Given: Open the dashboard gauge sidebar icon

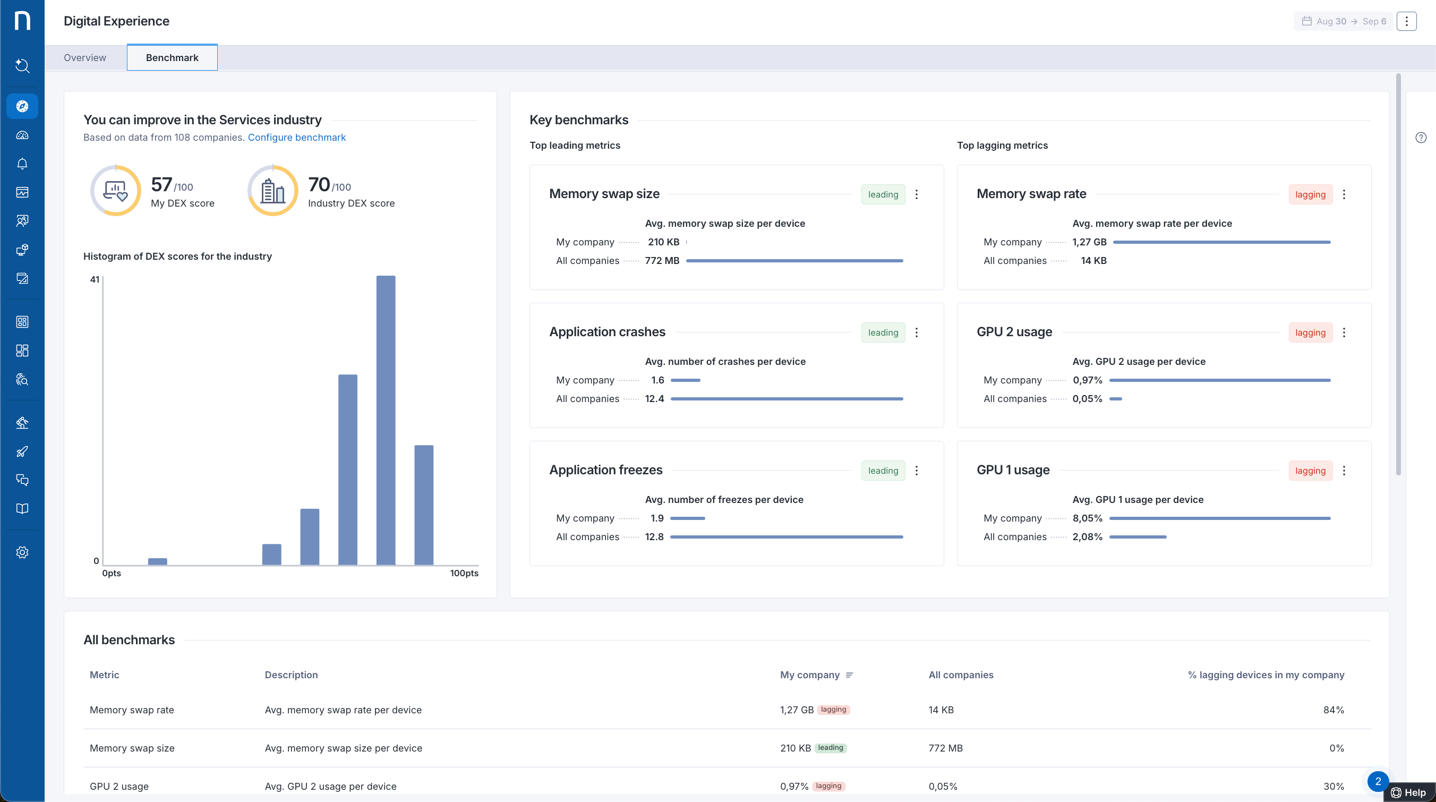Looking at the screenshot, I should tap(22, 135).
